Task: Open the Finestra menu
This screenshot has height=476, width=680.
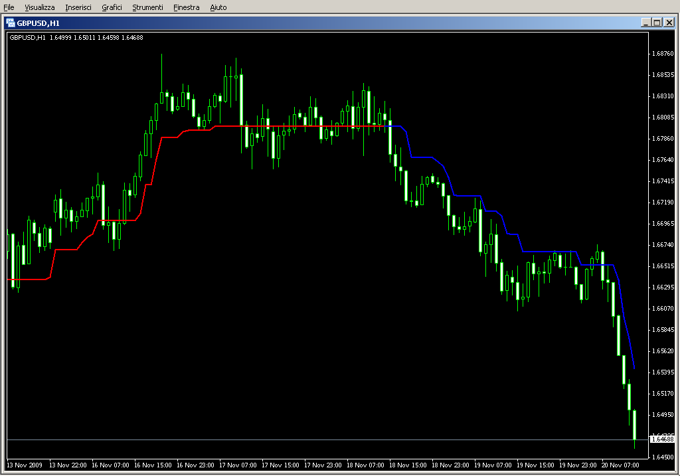Action: [x=186, y=7]
